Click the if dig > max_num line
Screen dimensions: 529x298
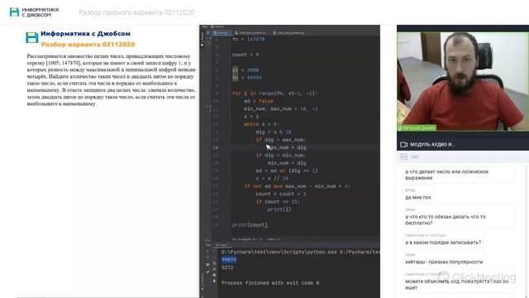coord(281,140)
